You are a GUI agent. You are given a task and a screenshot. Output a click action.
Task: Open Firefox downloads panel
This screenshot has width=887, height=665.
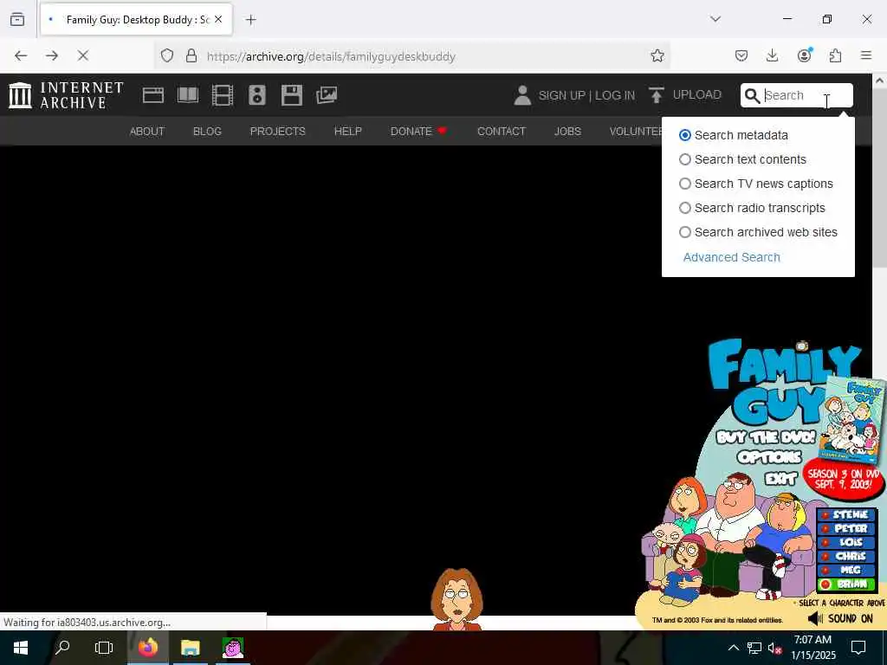(772, 55)
